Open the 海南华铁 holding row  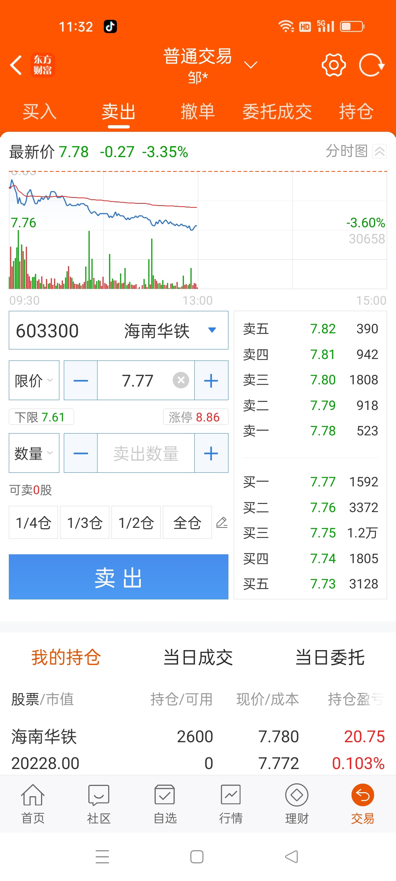pyautogui.click(x=198, y=750)
